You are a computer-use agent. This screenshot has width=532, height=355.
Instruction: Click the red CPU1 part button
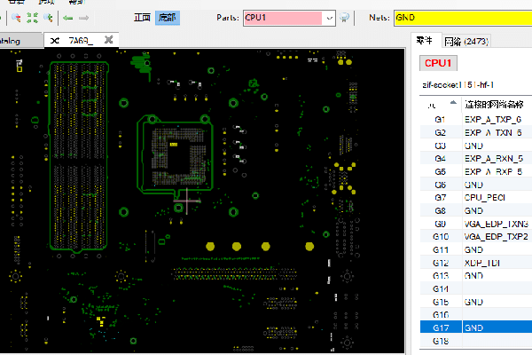tap(438, 63)
